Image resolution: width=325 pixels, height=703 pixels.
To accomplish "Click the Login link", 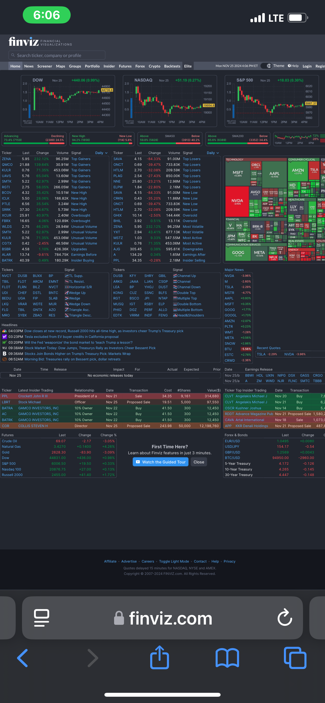I will [x=307, y=66].
